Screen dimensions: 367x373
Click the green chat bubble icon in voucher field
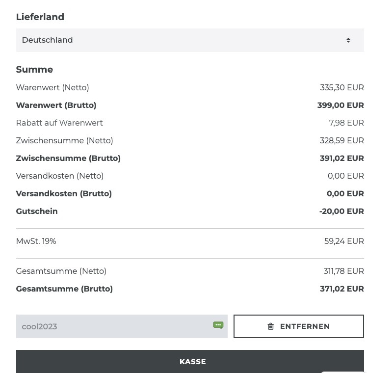[218, 325]
